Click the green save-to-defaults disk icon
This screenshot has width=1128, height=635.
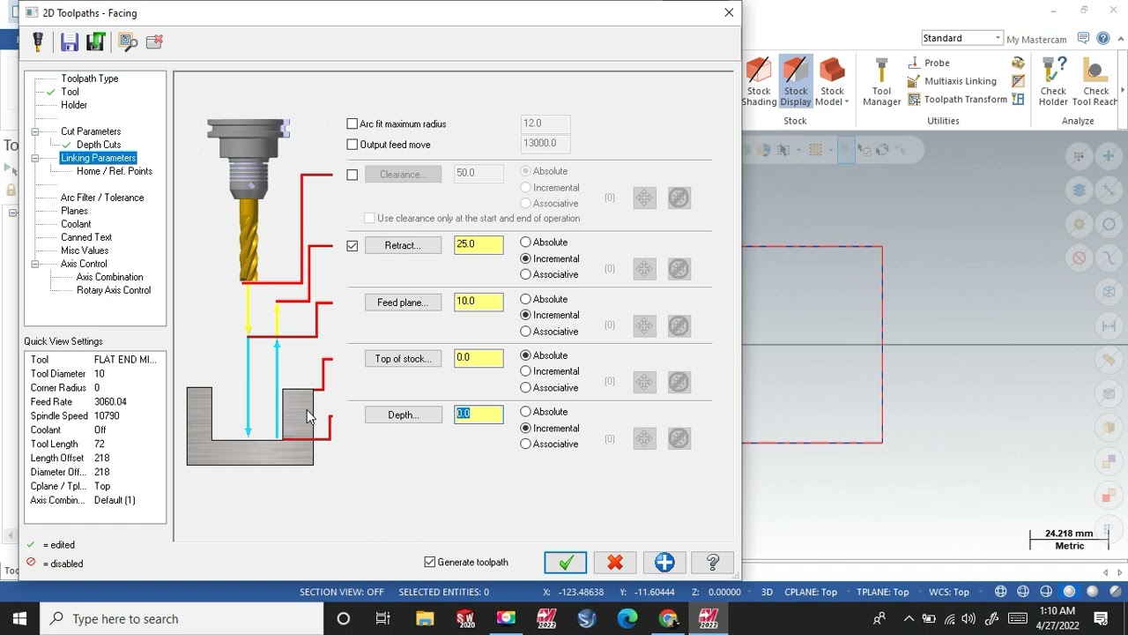point(95,41)
